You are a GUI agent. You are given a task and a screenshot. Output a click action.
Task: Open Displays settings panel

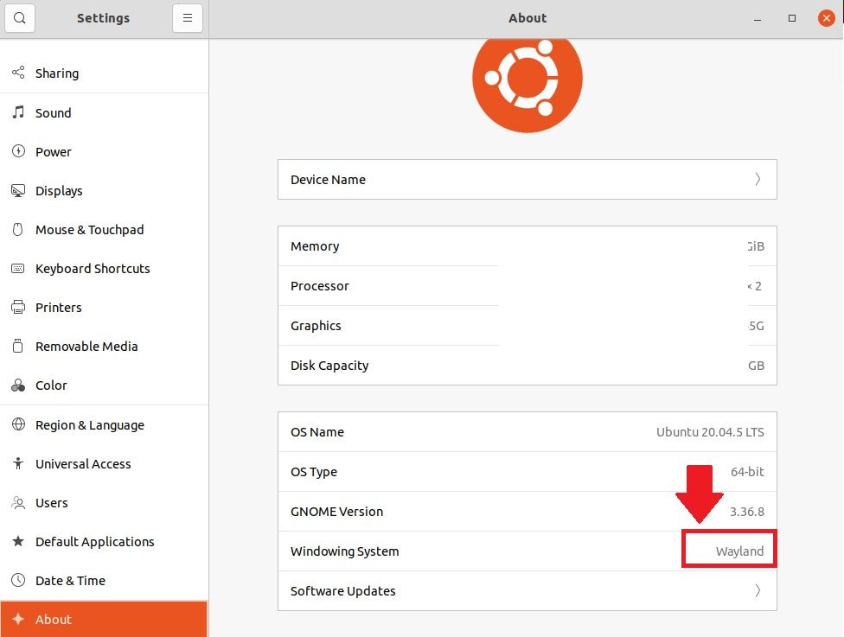(104, 190)
